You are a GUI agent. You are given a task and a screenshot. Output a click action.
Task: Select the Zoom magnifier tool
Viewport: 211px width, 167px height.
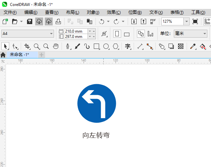(x=37, y=47)
